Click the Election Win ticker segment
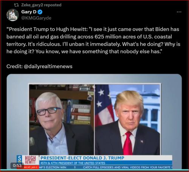The height and width of the screenshot is (172, 189). (x=53, y=167)
